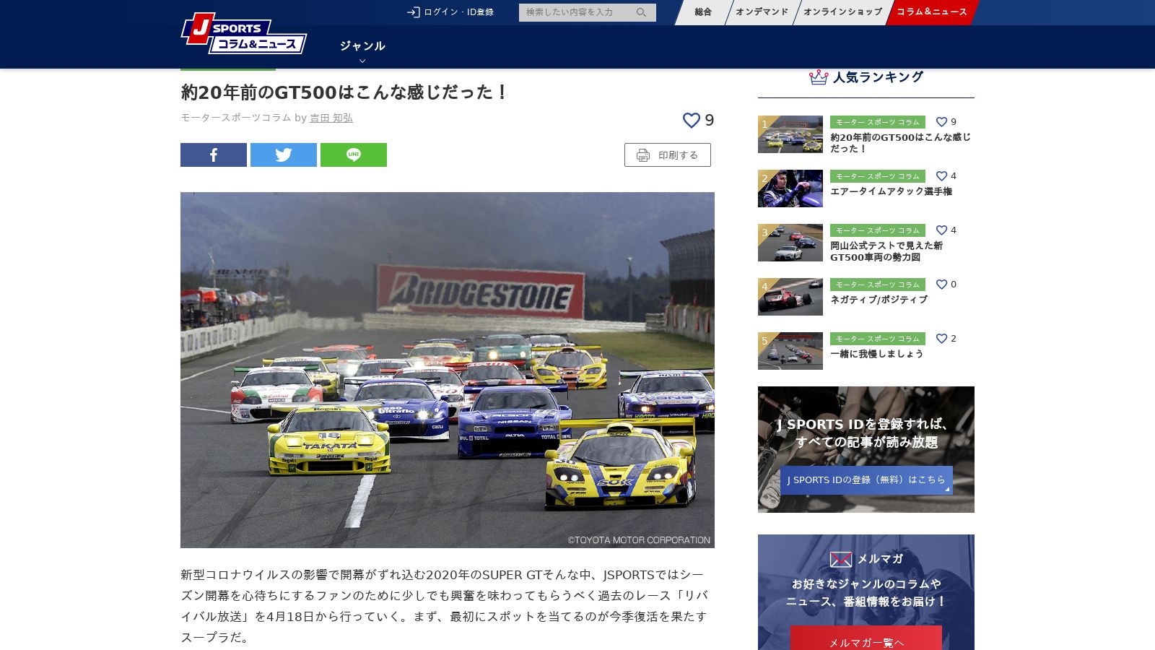Click J SPORTS IDの登録(無料)はこちら button

pyautogui.click(x=866, y=480)
